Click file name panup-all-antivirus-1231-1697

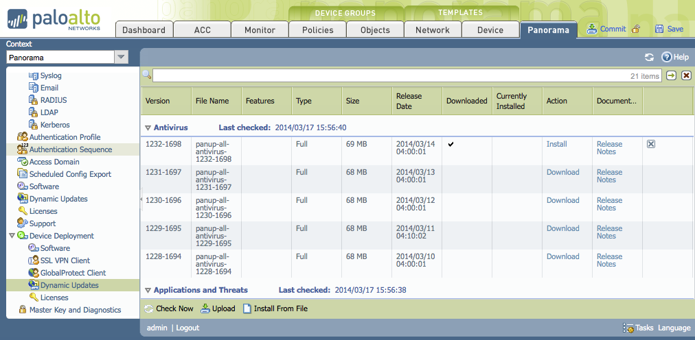click(214, 180)
